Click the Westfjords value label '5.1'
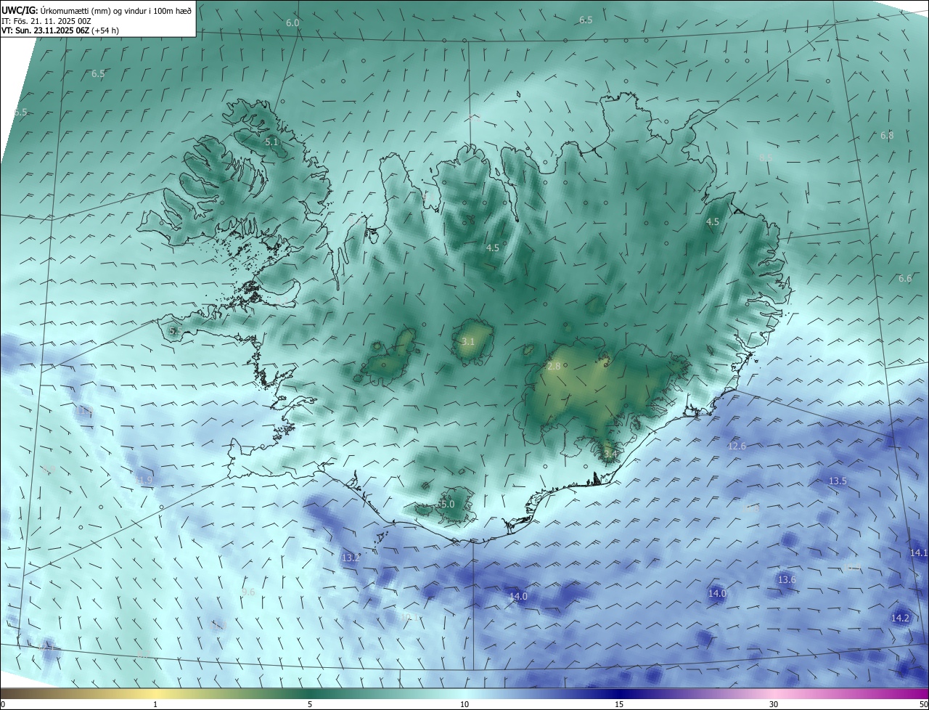 point(271,142)
